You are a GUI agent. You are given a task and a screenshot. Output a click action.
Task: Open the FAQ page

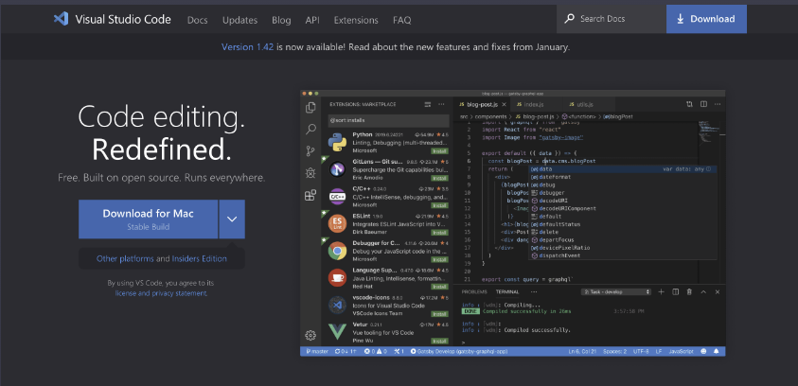[x=402, y=21]
